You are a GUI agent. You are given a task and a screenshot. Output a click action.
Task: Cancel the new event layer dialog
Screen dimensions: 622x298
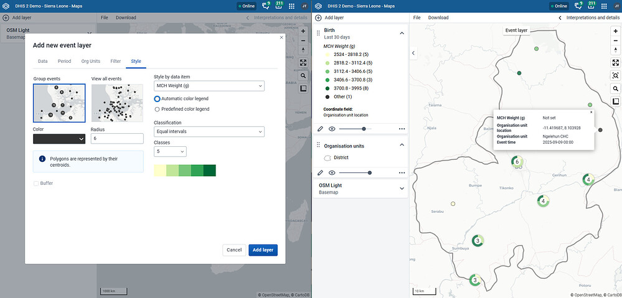[233, 249]
